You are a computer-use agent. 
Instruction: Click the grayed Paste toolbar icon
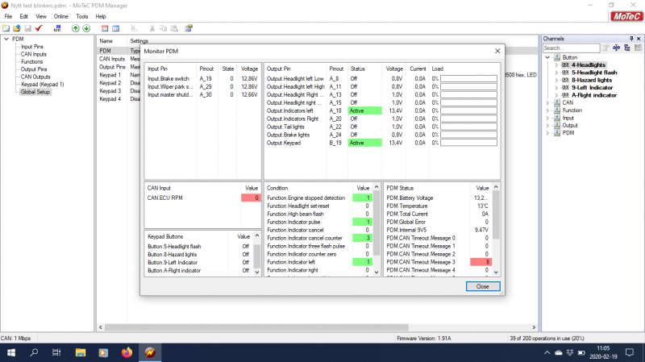[174, 28]
